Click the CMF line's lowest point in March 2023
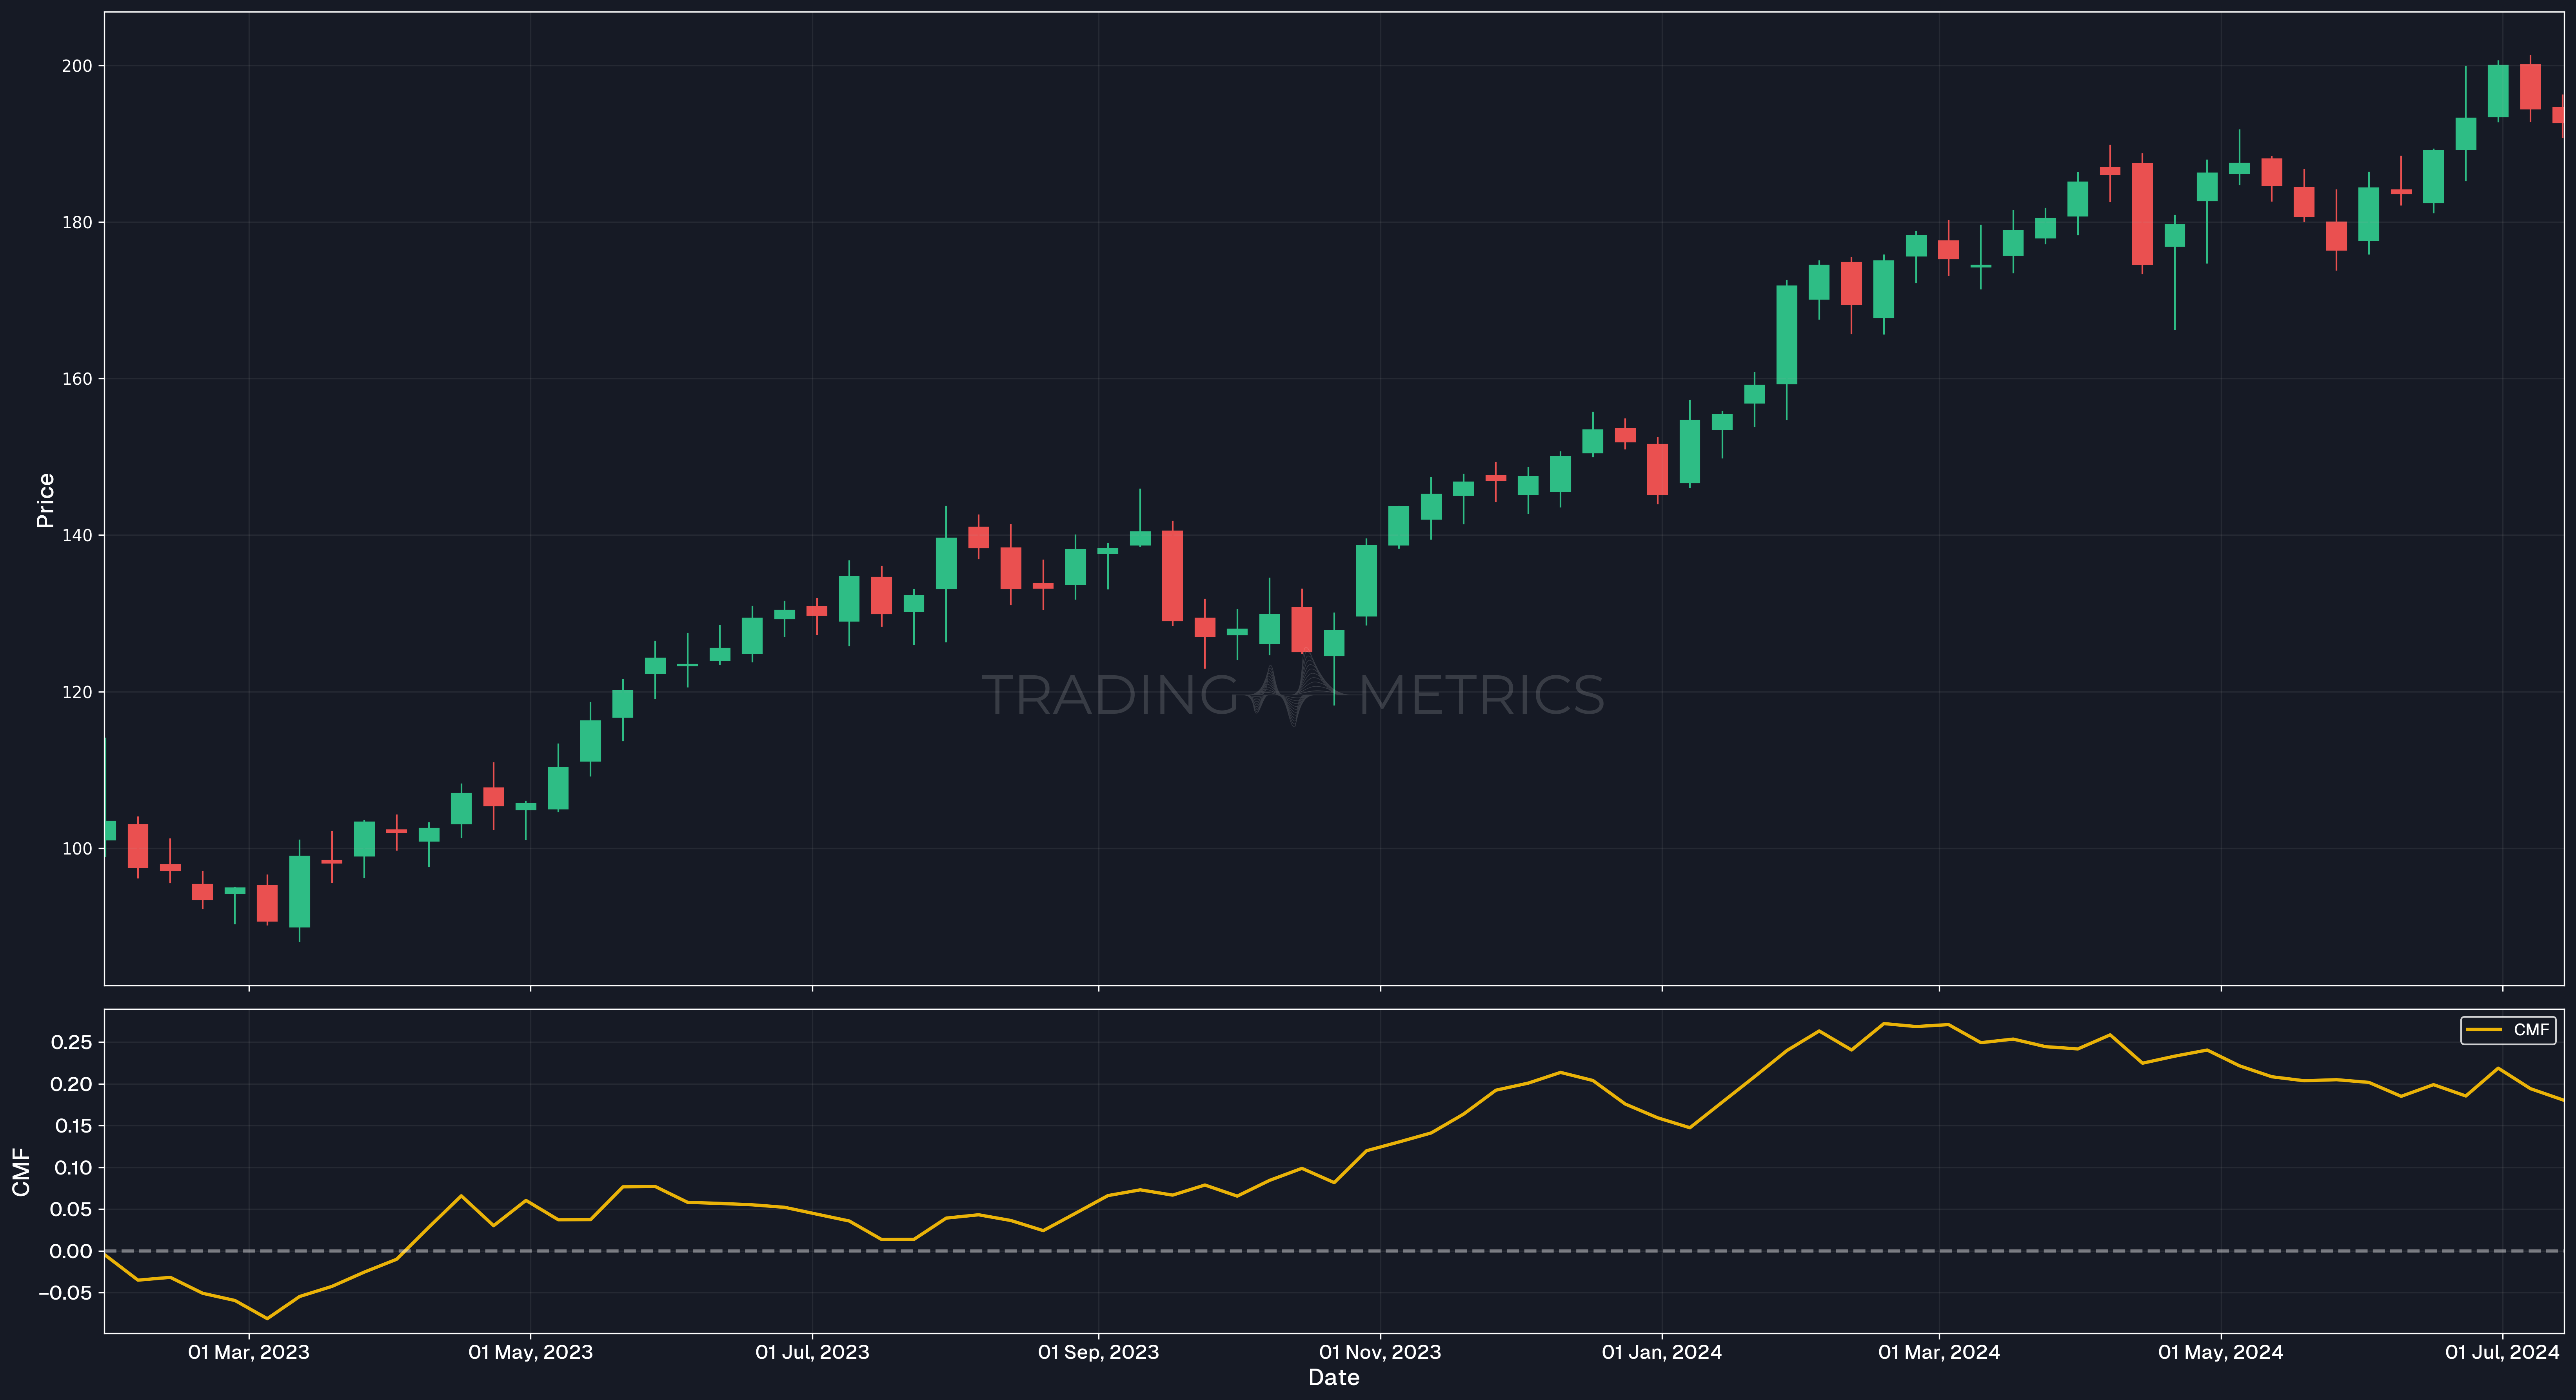The image size is (2576, 1400). [x=267, y=1318]
